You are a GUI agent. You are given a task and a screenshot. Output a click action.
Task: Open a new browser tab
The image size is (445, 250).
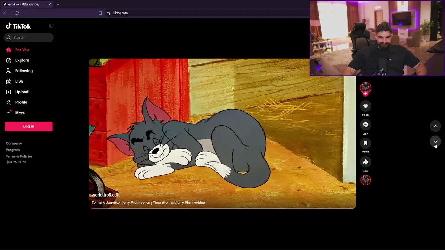[58, 5]
